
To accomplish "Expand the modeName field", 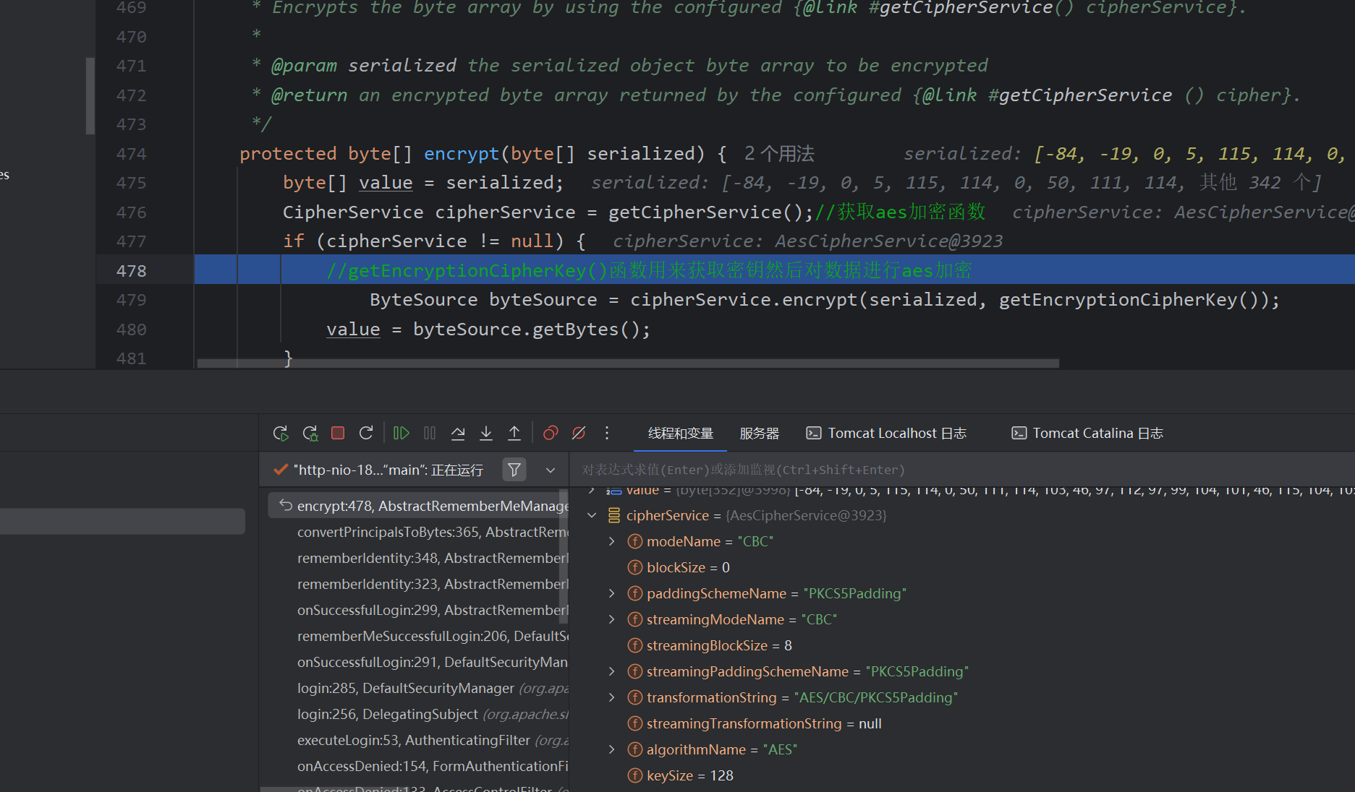I will [x=612, y=541].
